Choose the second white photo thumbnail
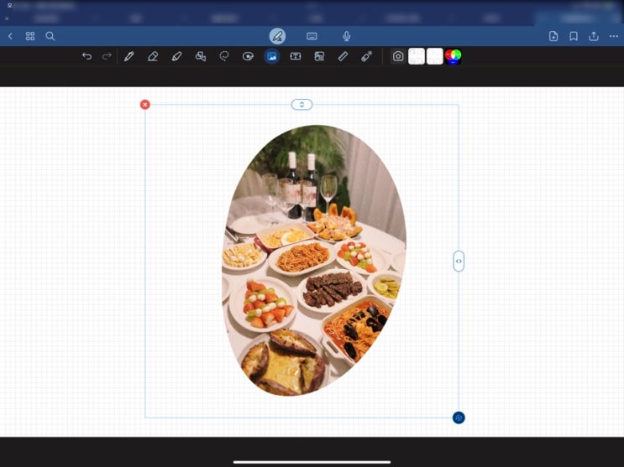Viewport: 624px width, 467px height. pyautogui.click(x=434, y=56)
